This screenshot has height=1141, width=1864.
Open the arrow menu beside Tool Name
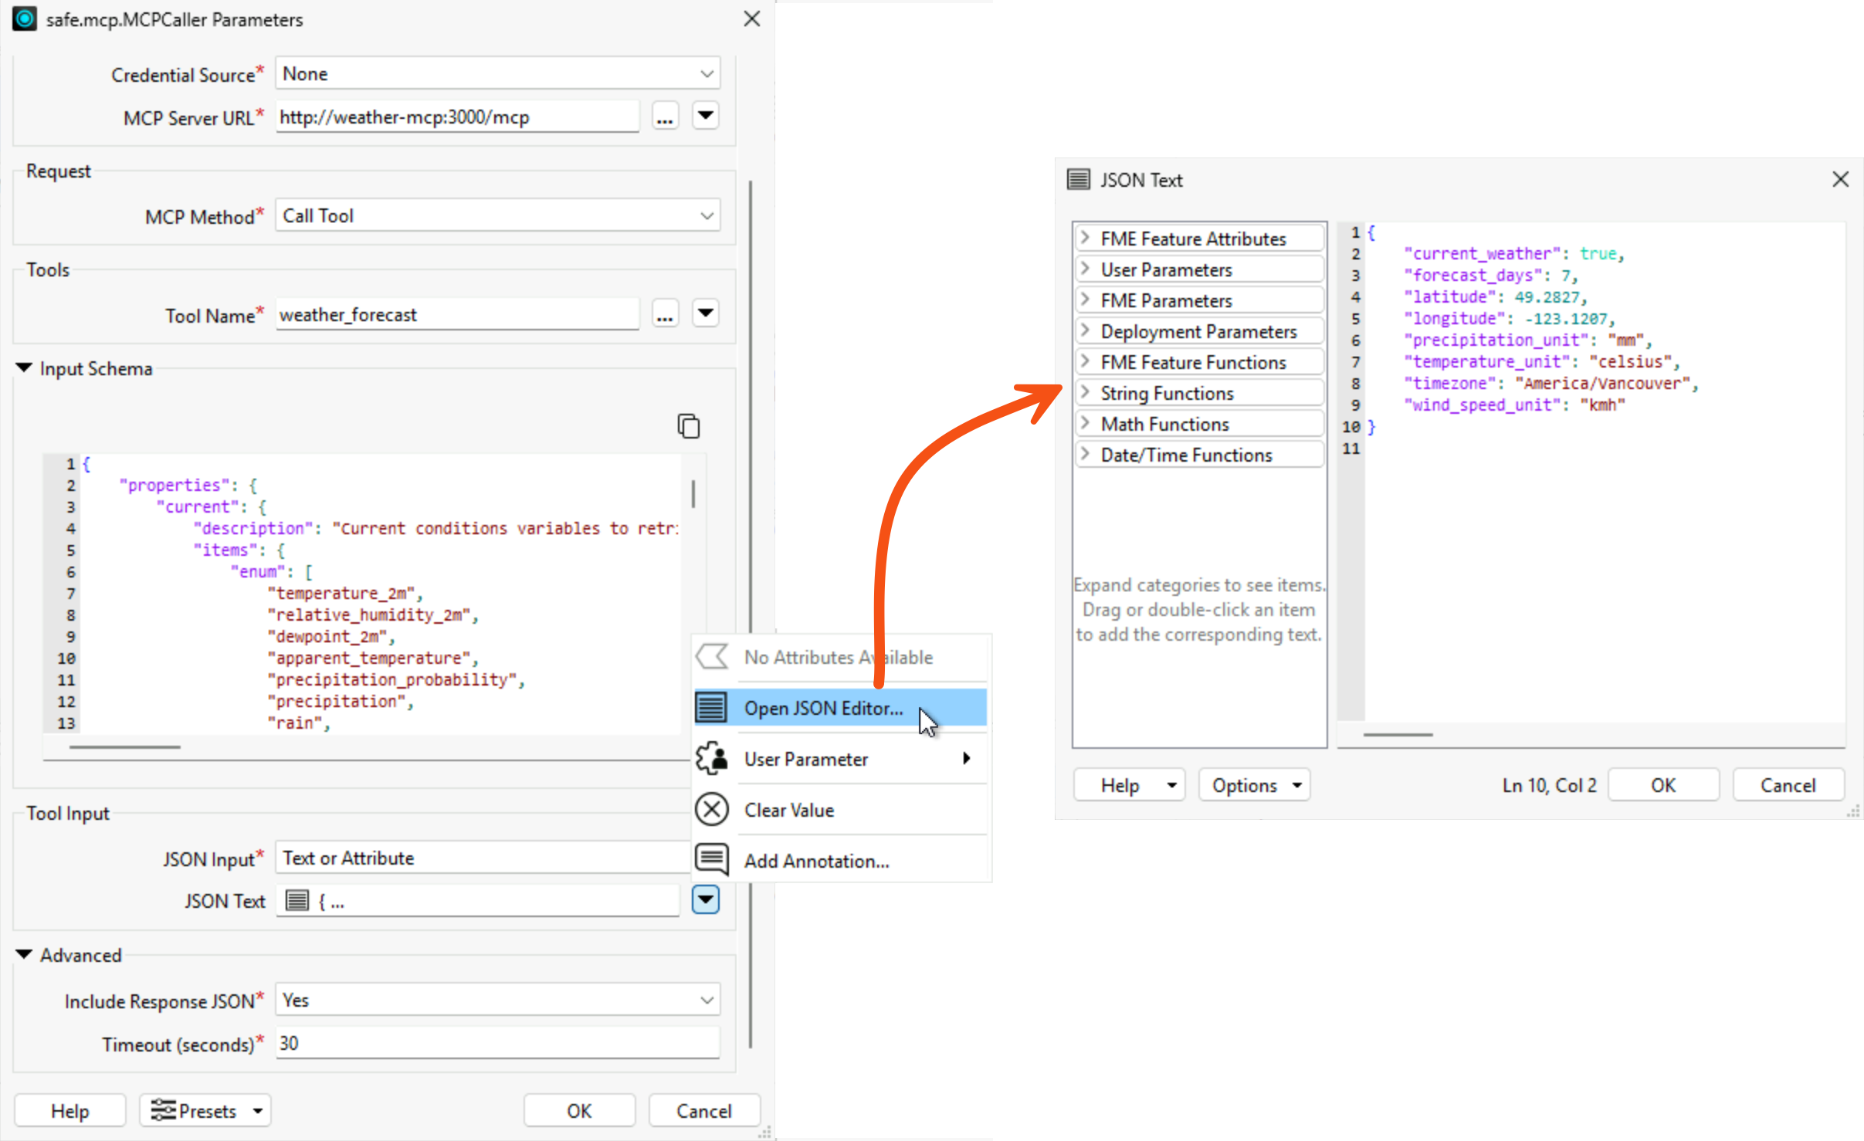[705, 314]
